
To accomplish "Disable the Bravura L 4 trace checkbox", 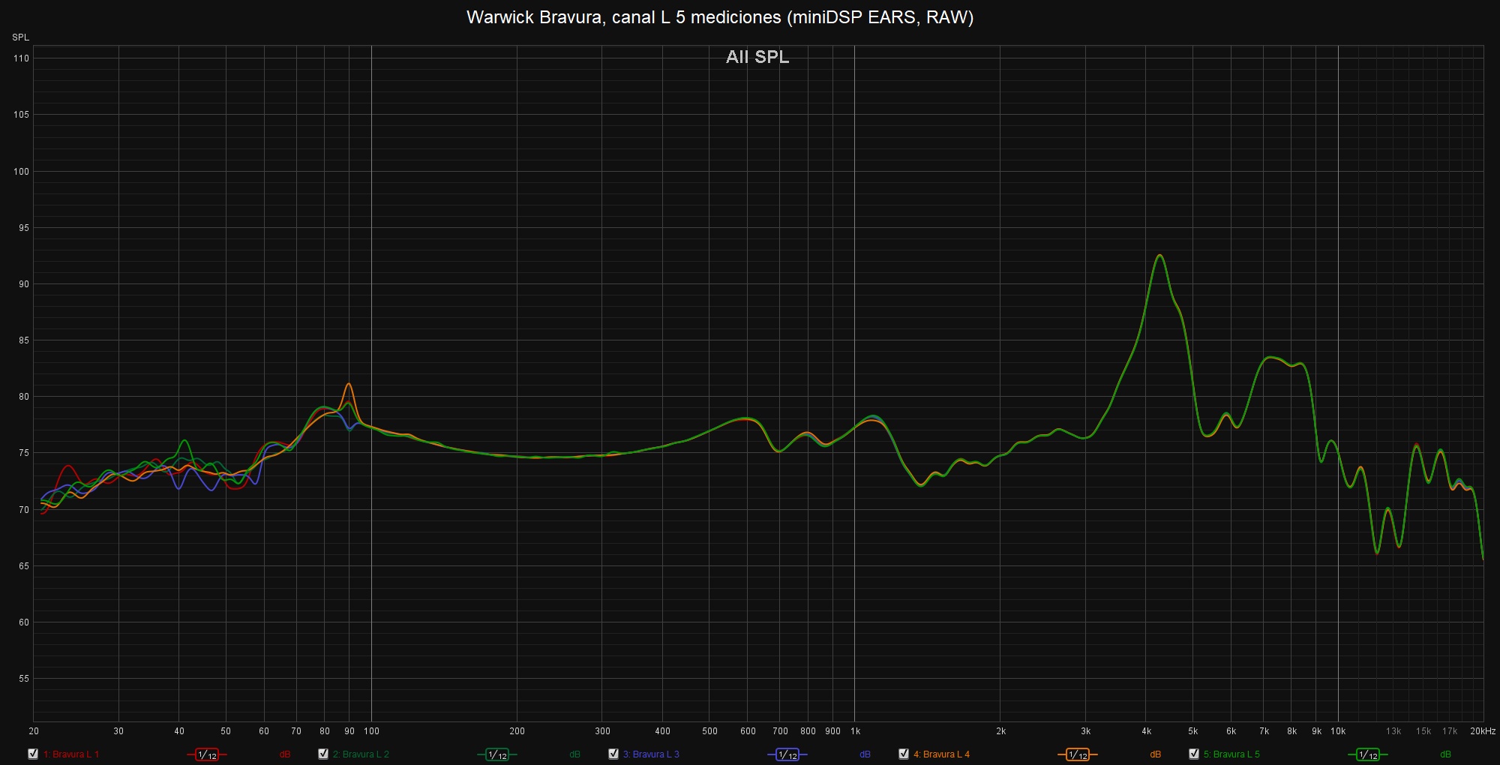I will pos(904,754).
